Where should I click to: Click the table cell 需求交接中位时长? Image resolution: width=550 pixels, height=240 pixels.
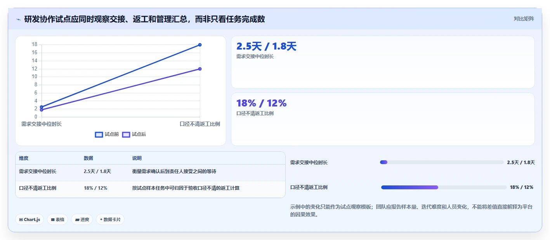pos(38,171)
